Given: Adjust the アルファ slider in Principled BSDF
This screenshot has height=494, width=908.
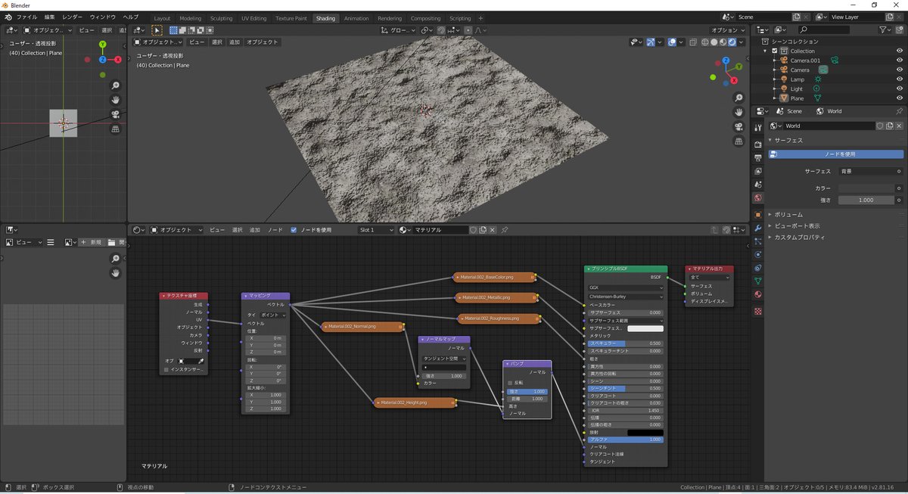Looking at the screenshot, I should 626,440.
